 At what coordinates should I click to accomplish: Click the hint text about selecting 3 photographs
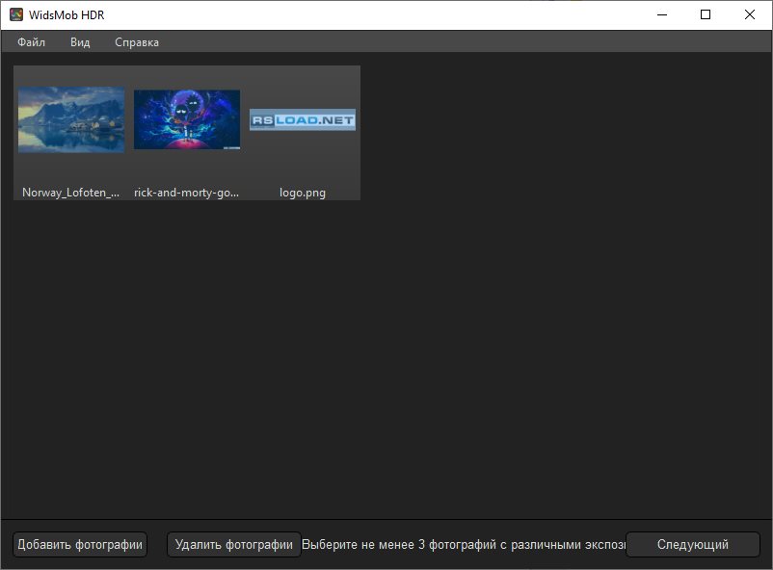click(461, 544)
